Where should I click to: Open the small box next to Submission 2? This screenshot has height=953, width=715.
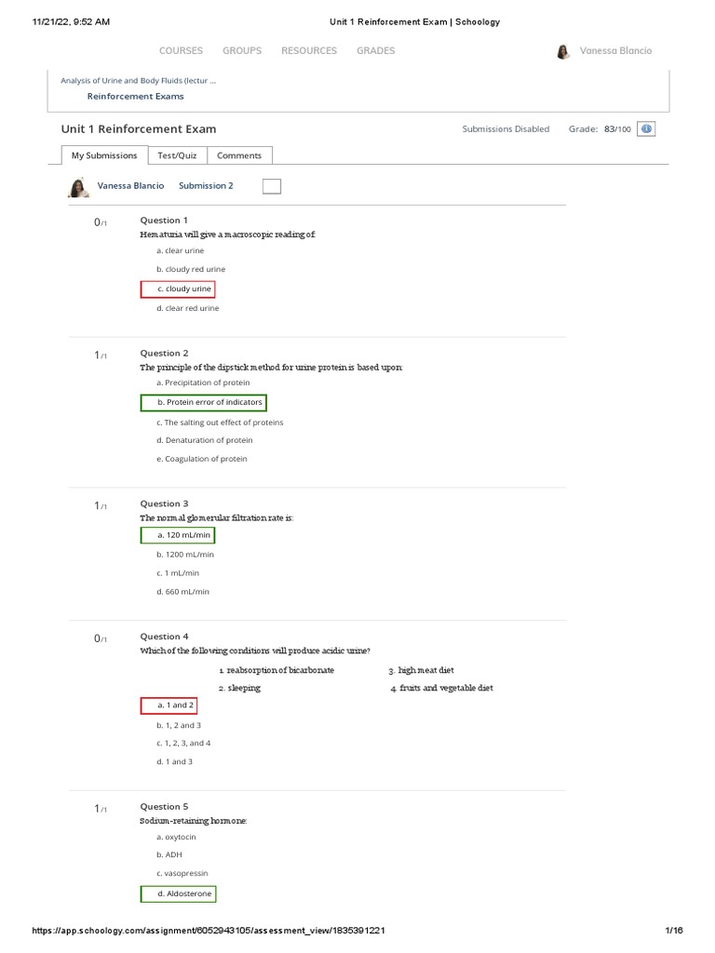(x=271, y=186)
